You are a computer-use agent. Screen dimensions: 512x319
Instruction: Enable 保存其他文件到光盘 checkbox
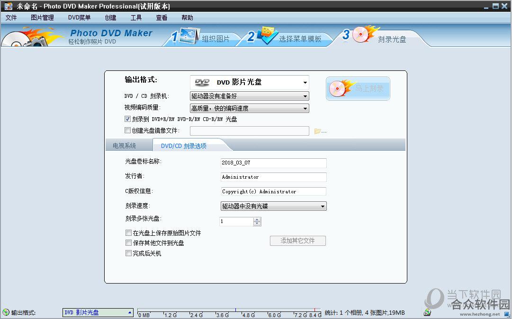128,243
